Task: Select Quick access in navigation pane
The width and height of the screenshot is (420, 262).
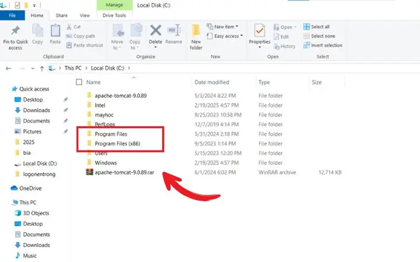Action: click(30, 89)
